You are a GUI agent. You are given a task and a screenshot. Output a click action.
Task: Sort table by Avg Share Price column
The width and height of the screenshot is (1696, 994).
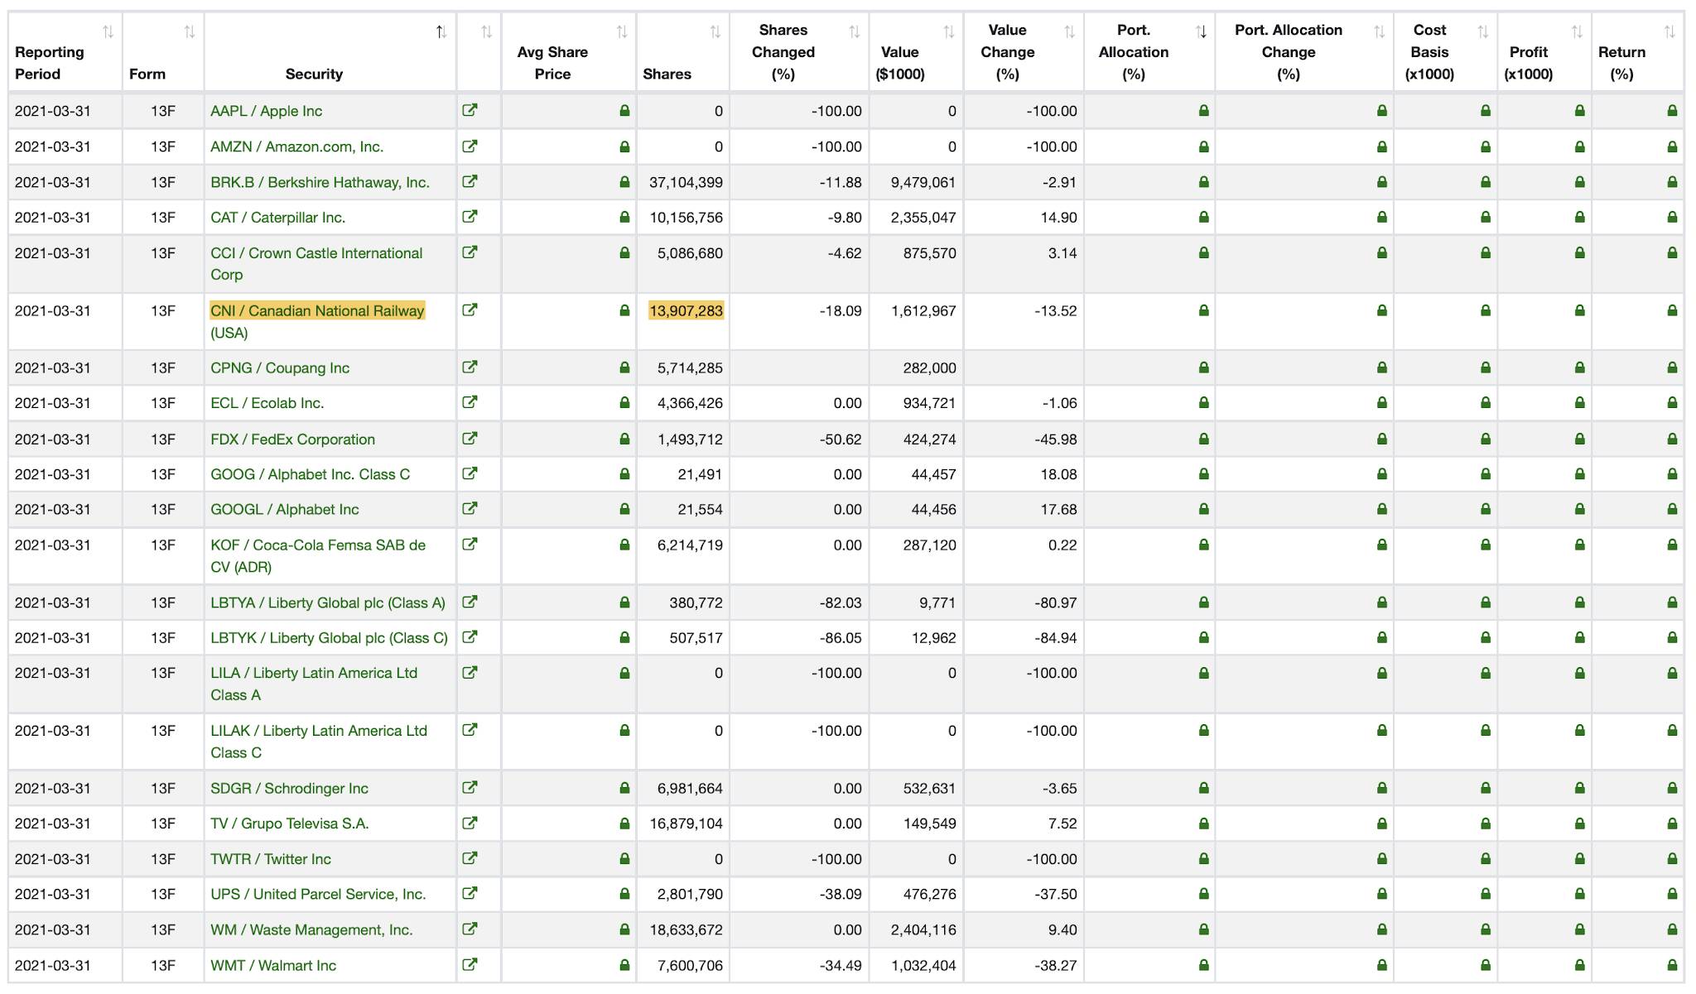coord(622,32)
